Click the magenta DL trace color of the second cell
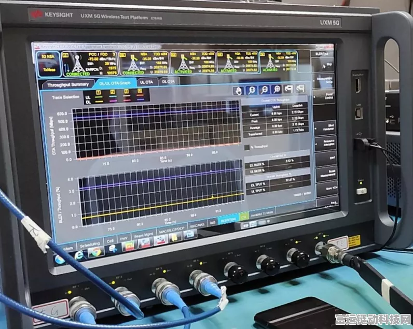Image resolution: width=413 pixels, height=329 pixels. (x=113, y=101)
